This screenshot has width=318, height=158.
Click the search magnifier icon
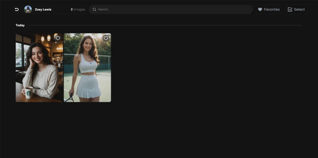coord(94,10)
